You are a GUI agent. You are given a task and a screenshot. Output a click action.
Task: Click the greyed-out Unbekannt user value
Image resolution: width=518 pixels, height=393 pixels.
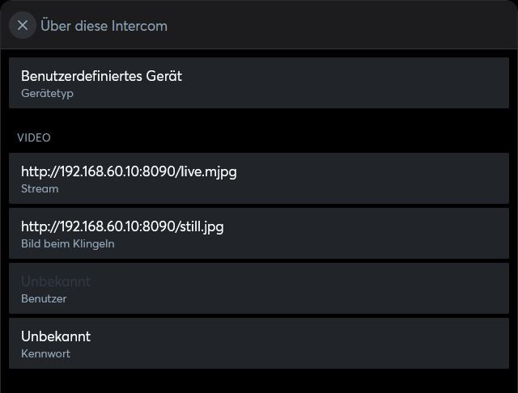(56, 281)
